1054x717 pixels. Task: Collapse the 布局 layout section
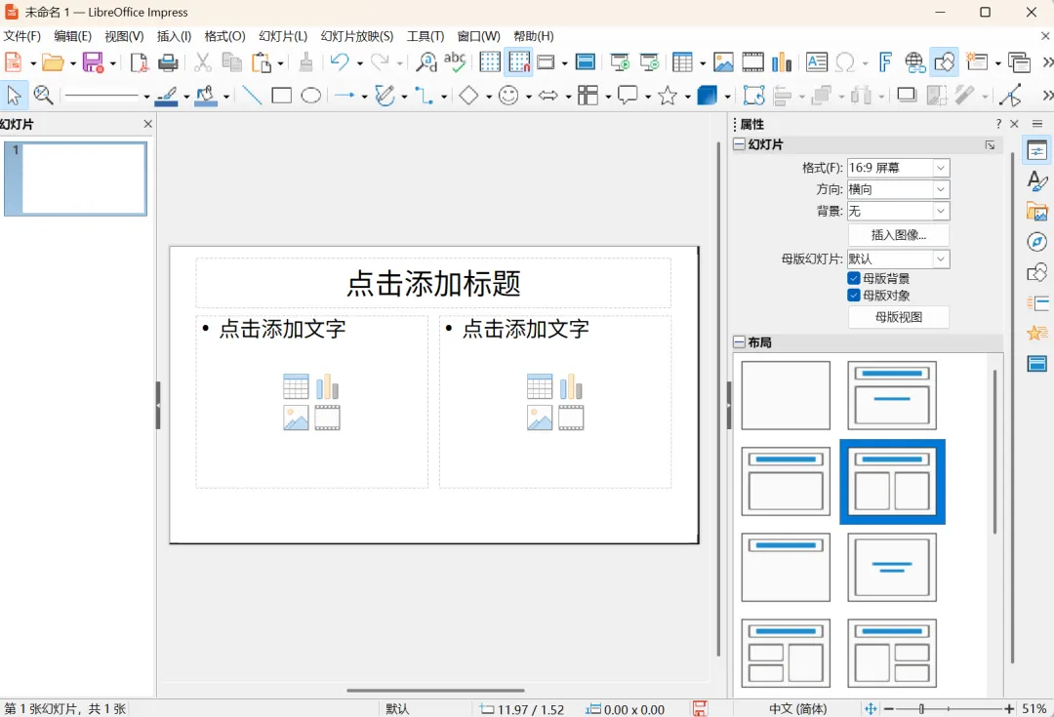click(740, 342)
